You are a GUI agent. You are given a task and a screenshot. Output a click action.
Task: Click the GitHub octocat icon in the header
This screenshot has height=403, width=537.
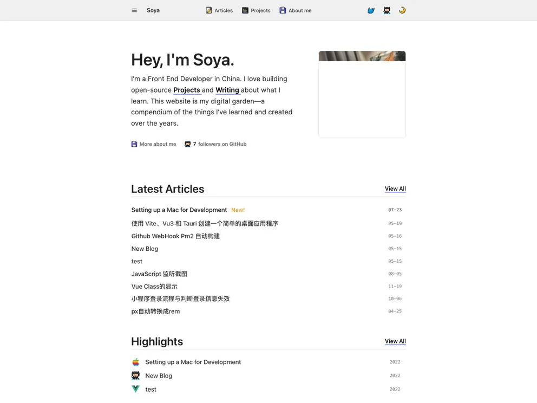(387, 10)
